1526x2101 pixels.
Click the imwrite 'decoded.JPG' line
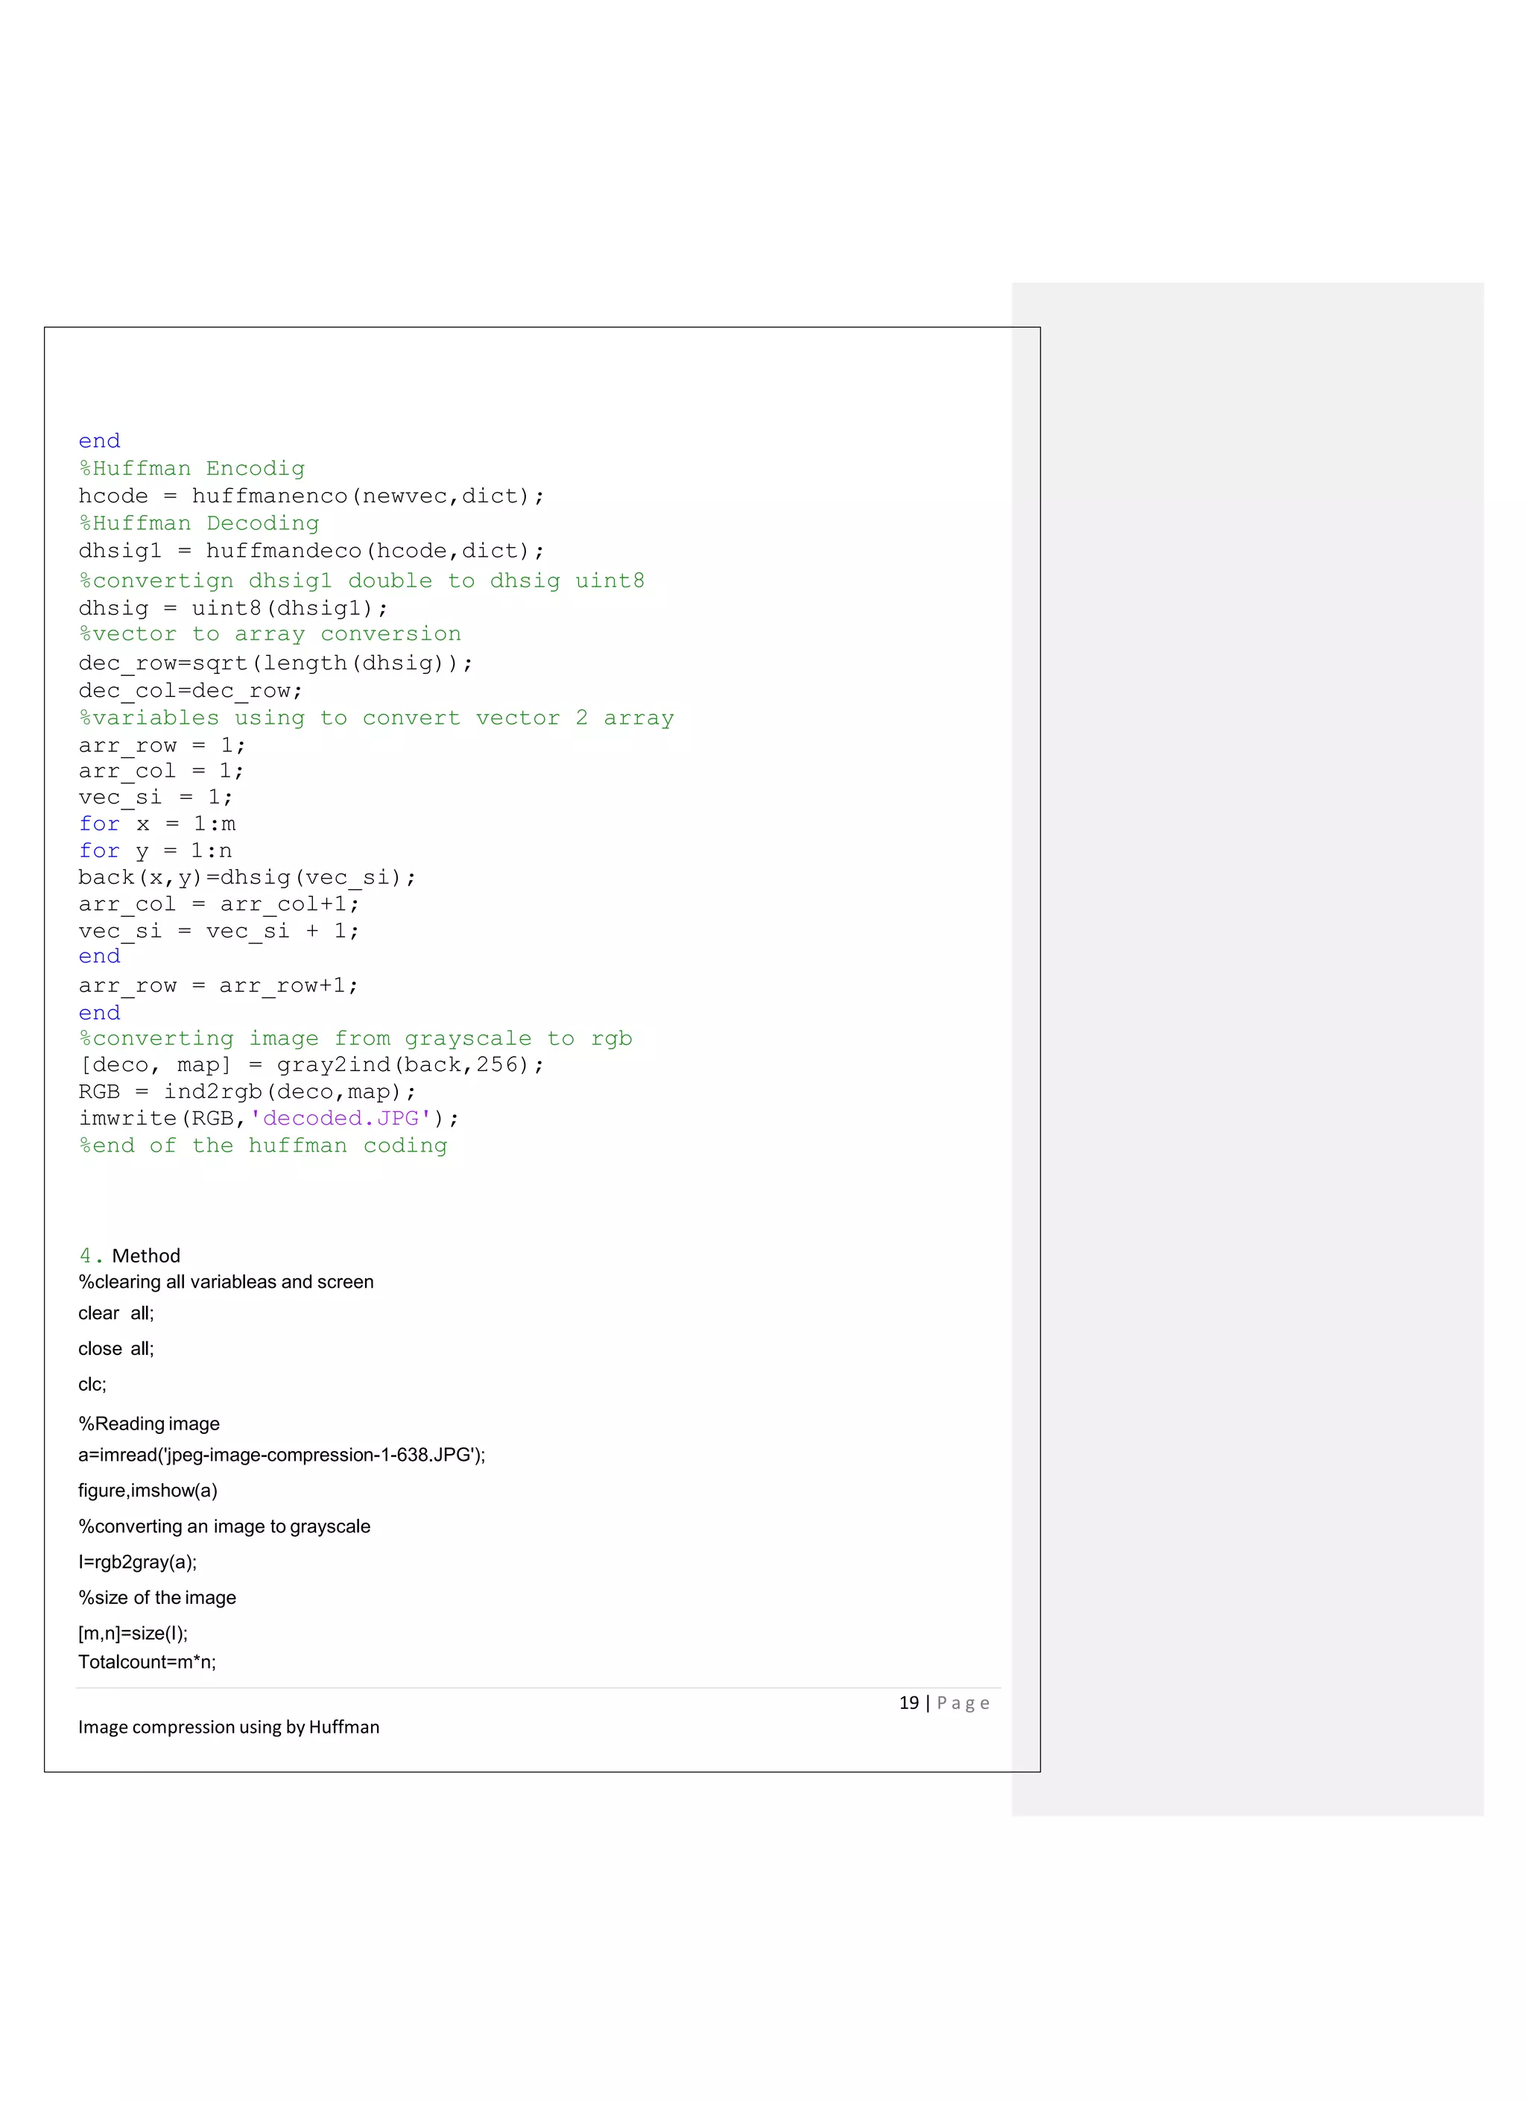click(x=268, y=1119)
